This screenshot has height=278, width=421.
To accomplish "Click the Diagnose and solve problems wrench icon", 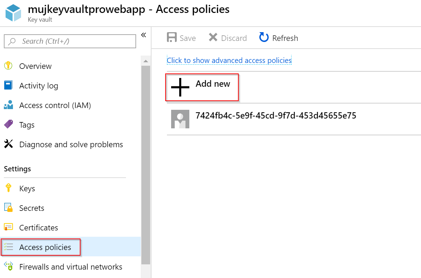I will [8, 144].
